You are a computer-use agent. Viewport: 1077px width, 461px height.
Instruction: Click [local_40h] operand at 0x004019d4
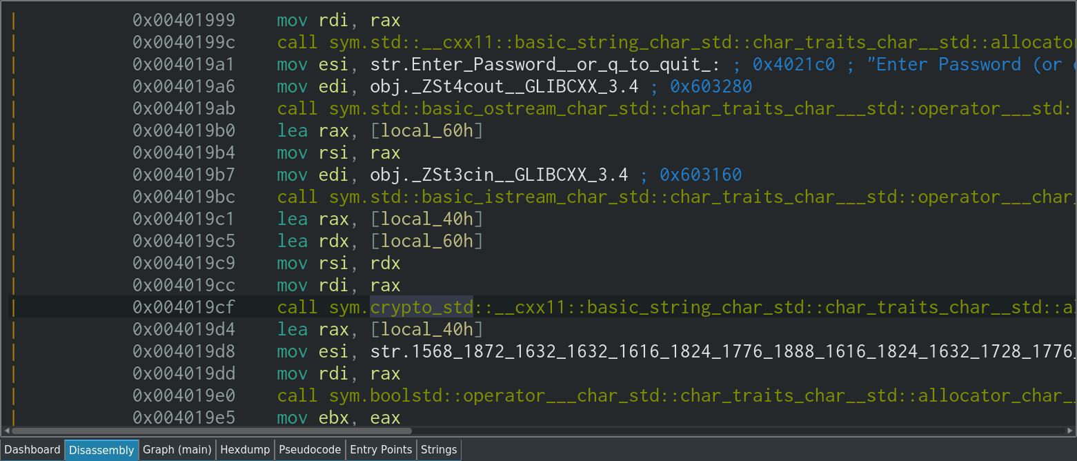427,330
